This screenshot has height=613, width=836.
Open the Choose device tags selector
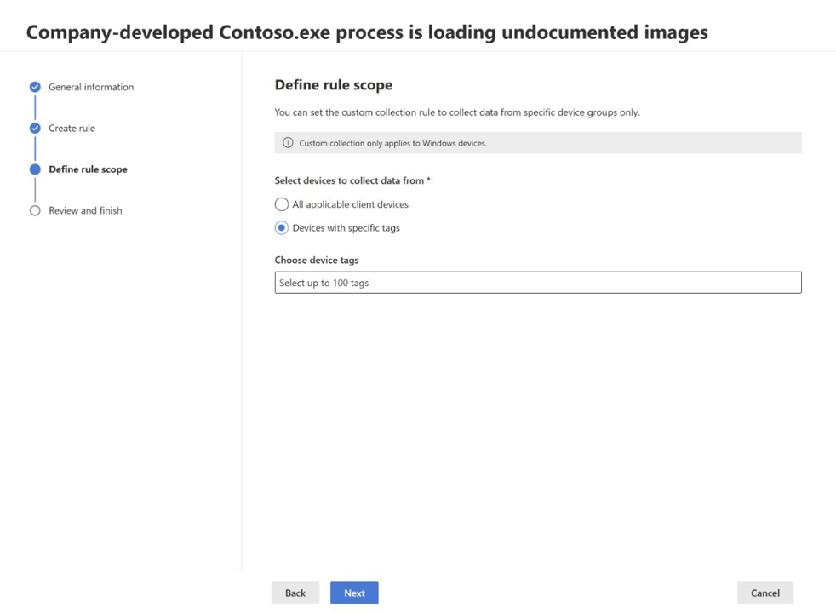(538, 283)
